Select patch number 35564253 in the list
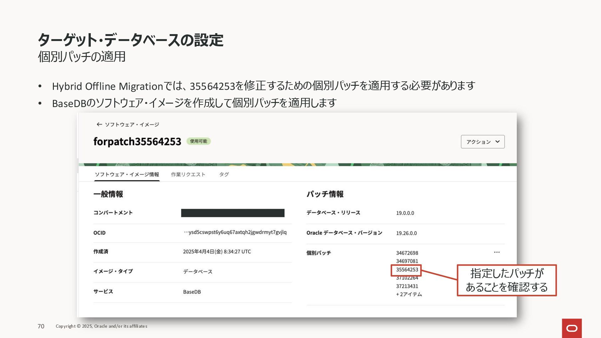 tap(407, 269)
